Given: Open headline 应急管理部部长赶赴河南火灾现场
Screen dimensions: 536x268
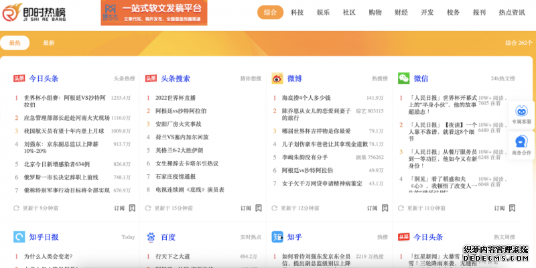Looking at the screenshot, I should [66, 118].
